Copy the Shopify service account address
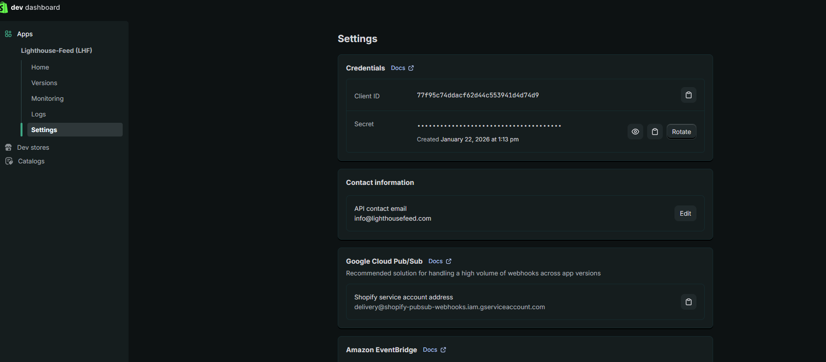826x362 pixels. click(689, 302)
